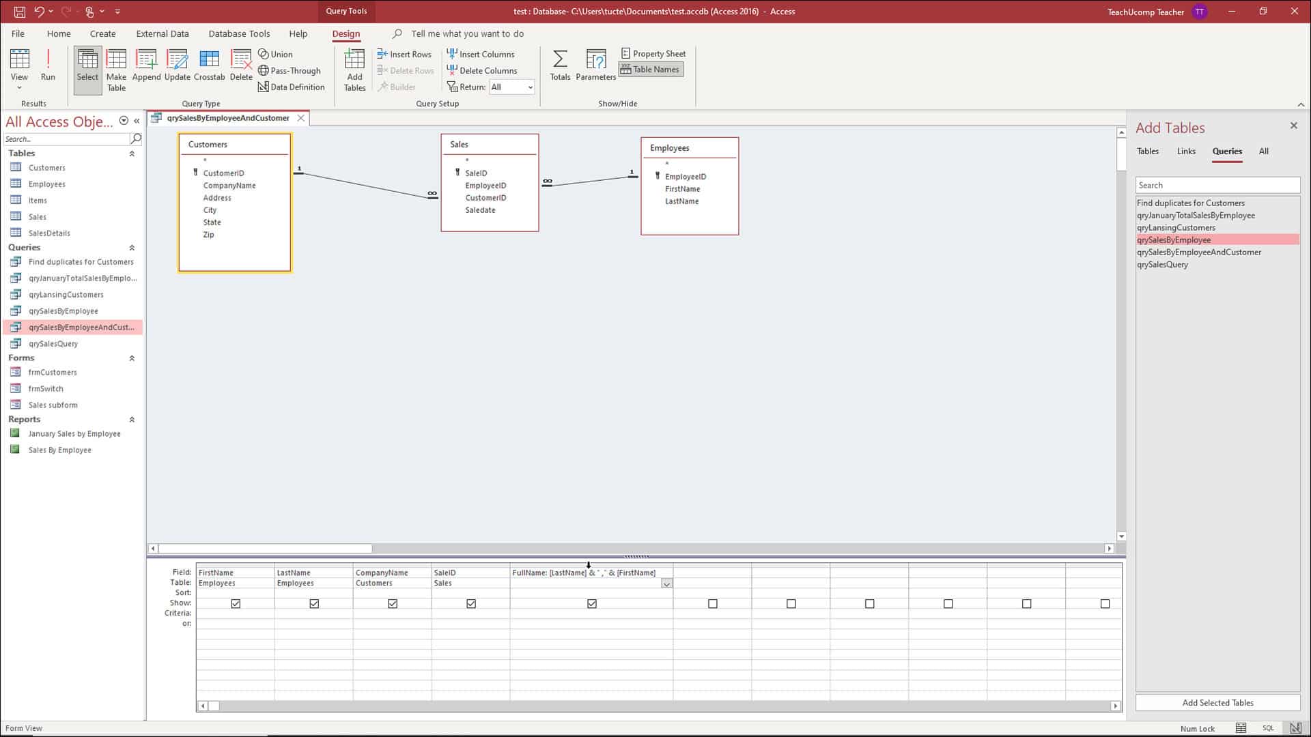1311x737 pixels.
Task: Collapse the Queries group in navigation pane
Action: click(x=132, y=248)
